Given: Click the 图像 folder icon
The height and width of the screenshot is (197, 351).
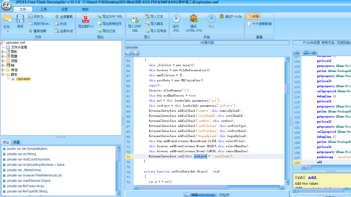Looking at the screenshot, I should [x=8, y=56].
